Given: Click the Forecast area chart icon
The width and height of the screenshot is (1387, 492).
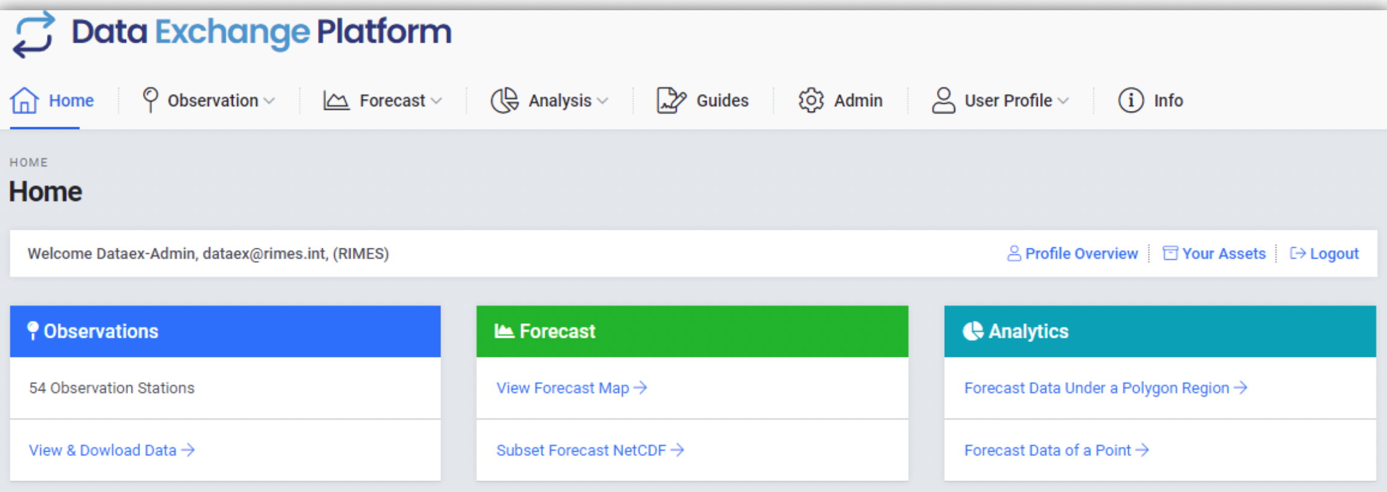Looking at the screenshot, I should (336, 101).
